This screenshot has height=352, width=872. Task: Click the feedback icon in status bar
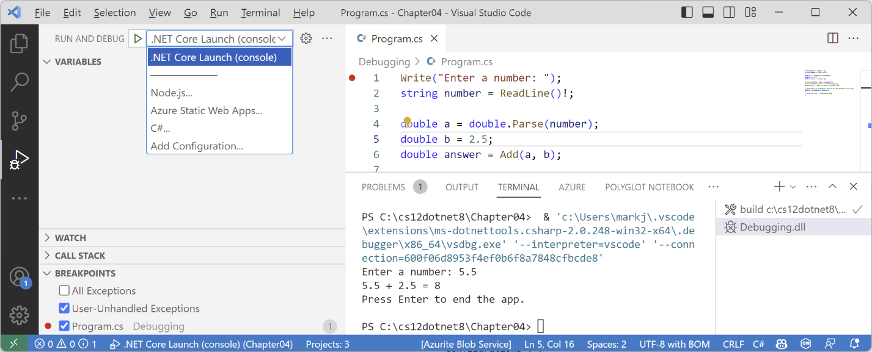pos(830,344)
